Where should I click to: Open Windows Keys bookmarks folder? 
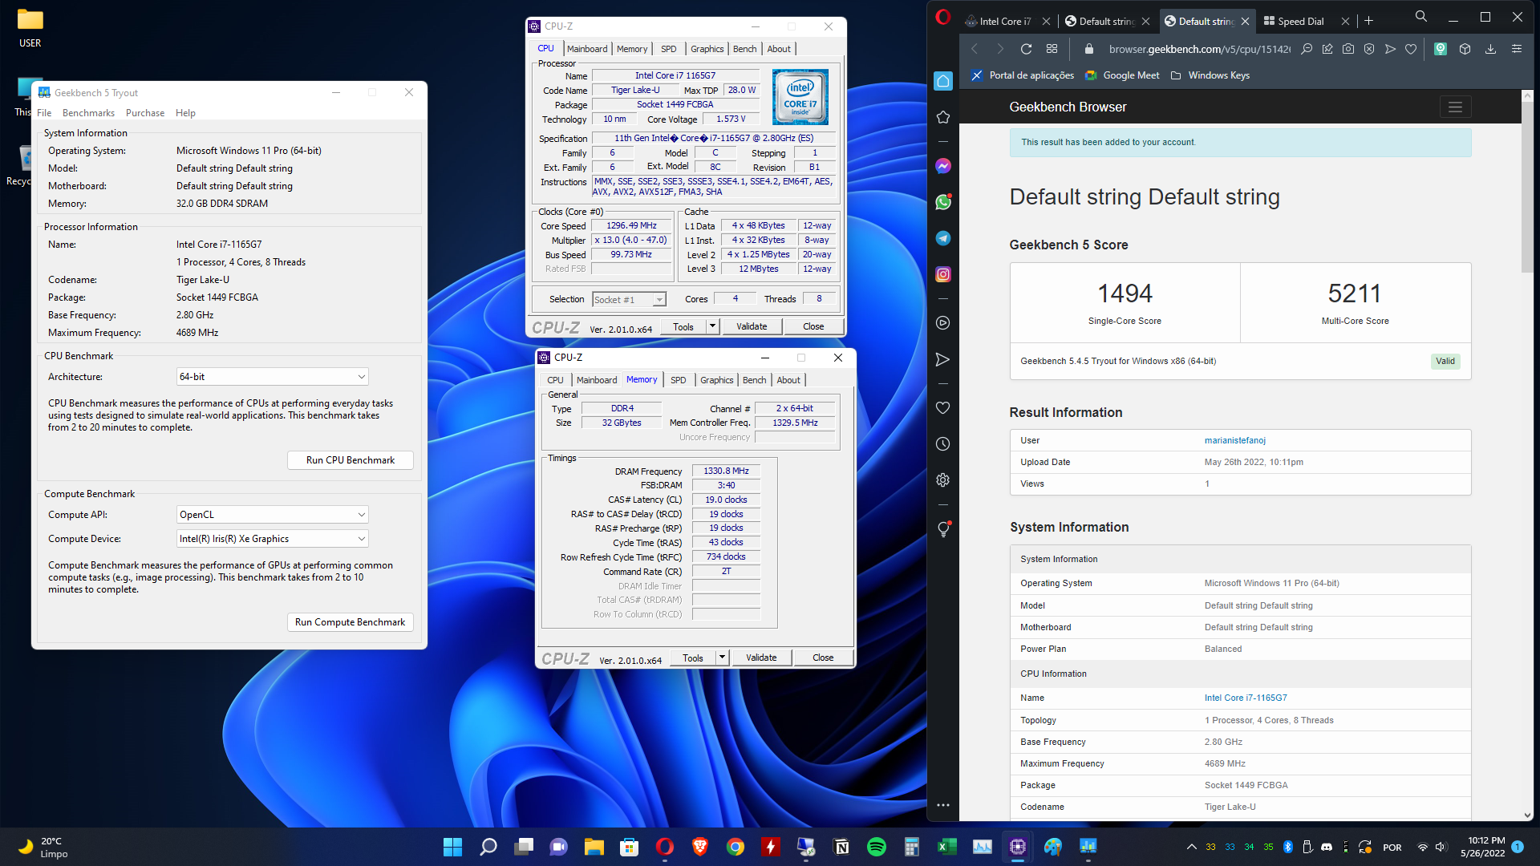1210,75
